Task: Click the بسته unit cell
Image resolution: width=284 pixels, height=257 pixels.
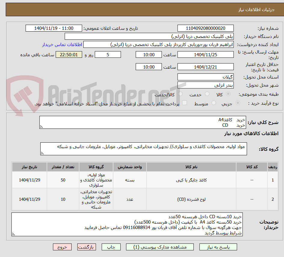Action: (x=130, y=180)
